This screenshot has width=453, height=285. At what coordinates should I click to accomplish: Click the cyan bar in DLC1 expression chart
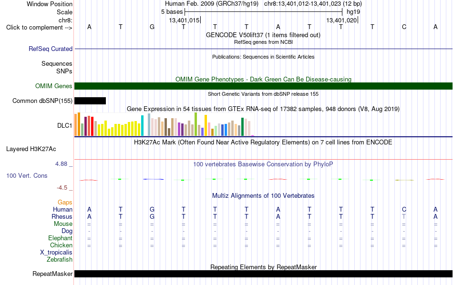142,126
